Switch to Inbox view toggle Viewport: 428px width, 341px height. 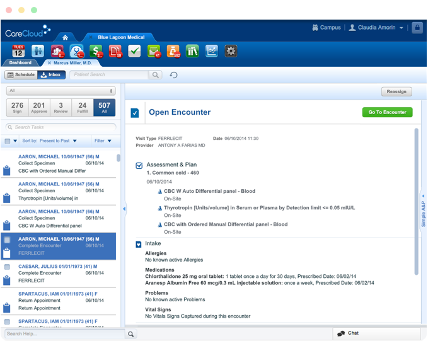pyautogui.click(x=52, y=75)
